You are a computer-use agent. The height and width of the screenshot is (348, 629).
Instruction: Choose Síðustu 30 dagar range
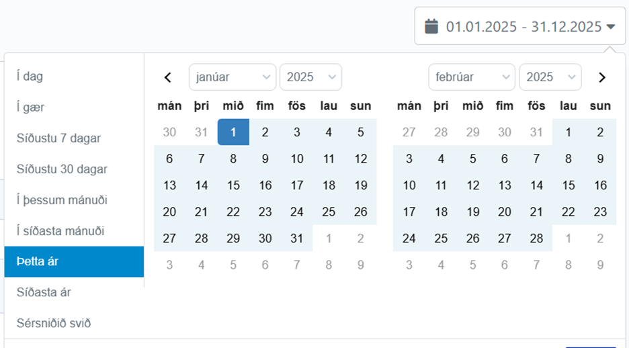click(74, 169)
